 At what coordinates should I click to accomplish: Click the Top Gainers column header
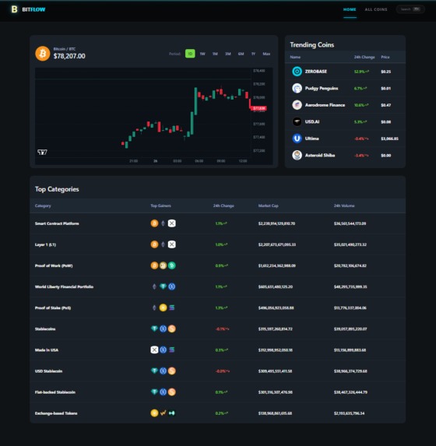(161, 205)
